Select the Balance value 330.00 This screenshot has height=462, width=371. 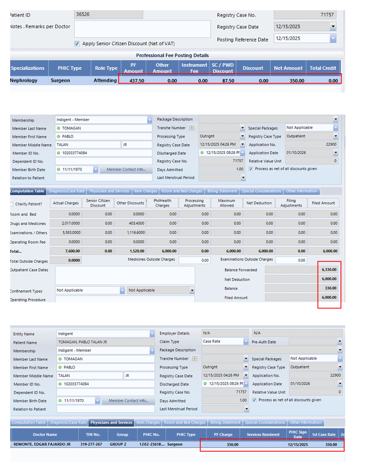coord(301,288)
